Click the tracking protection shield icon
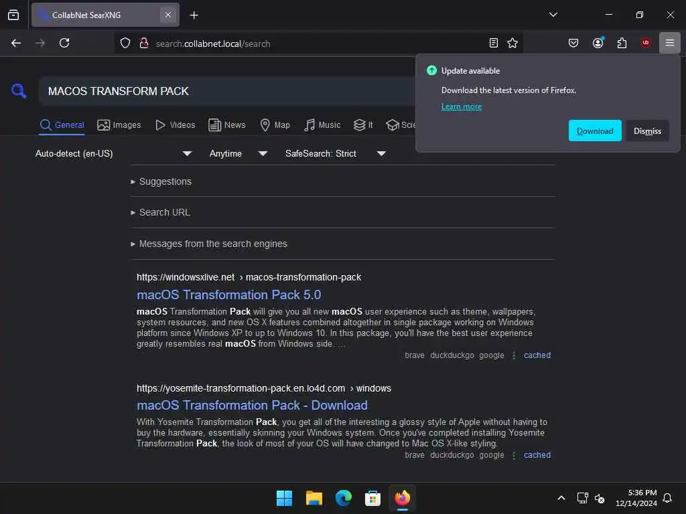Screen dimensions: 686x514 [125, 44]
